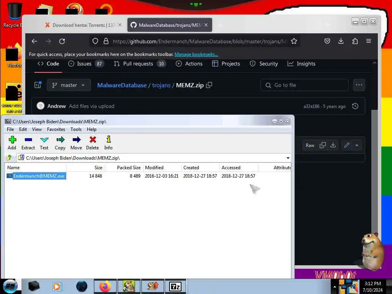Open the Firefox hamburger menu
The image size is (392, 294).
(x=369, y=41)
